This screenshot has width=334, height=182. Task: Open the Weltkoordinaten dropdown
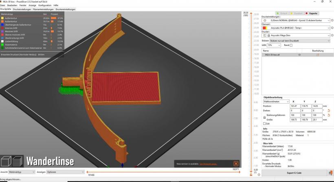point(276,102)
